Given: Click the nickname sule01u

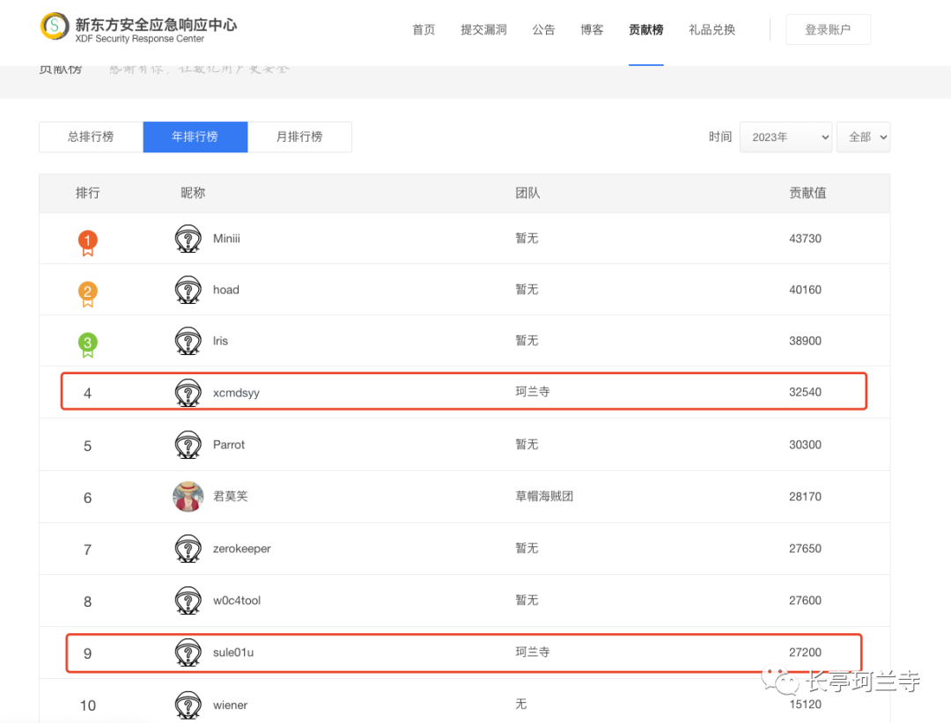Looking at the screenshot, I should (232, 653).
